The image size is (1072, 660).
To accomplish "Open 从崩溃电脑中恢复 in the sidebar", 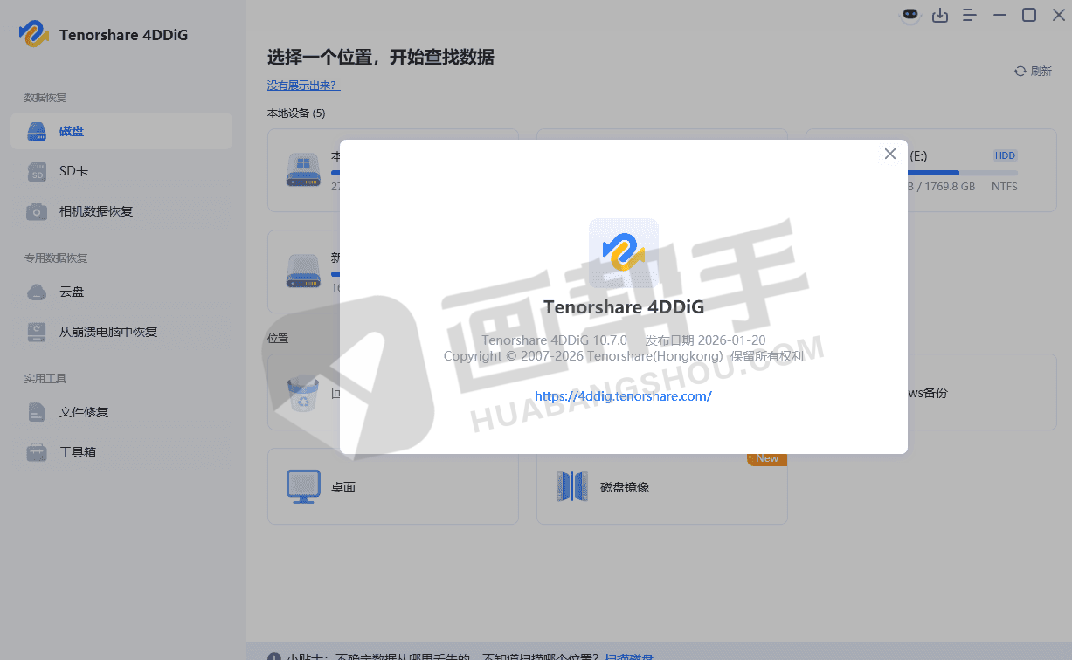I will [121, 332].
